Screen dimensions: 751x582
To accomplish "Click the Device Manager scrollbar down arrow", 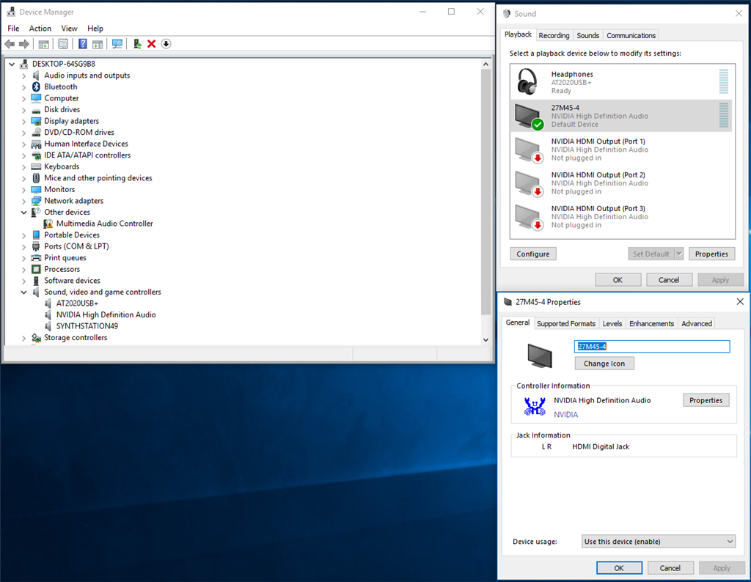I will (x=486, y=340).
